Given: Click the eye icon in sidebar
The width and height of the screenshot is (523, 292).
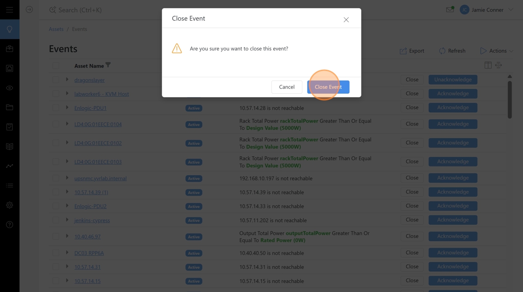Looking at the screenshot, I should click(x=10, y=88).
